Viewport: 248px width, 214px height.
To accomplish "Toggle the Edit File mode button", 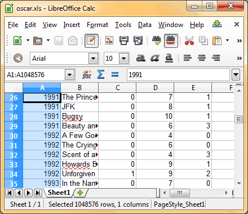I will [91, 41].
